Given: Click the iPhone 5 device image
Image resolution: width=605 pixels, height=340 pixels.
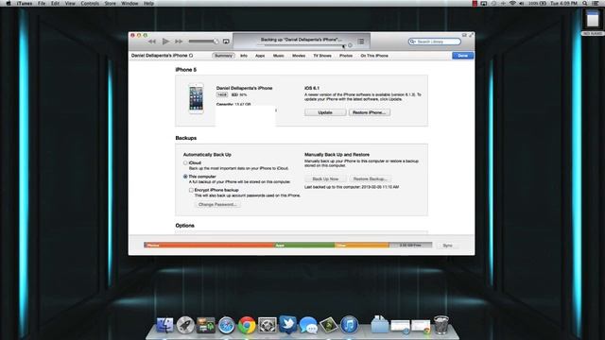Looking at the screenshot, I should [196, 98].
